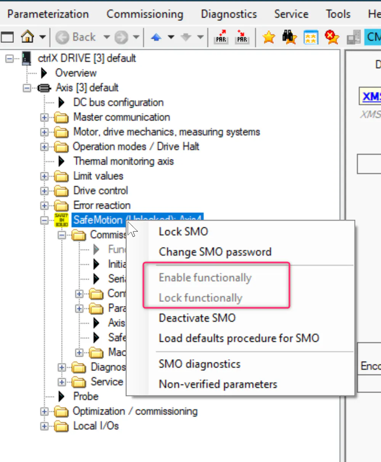Image resolution: width=381 pixels, height=462 pixels.
Task: Click the Forward navigation arrow icon
Action: (121, 37)
